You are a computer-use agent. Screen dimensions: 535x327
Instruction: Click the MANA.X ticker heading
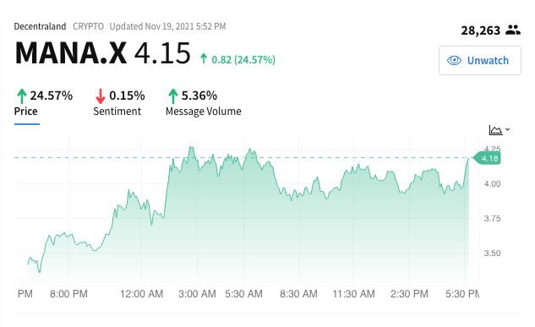pyautogui.click(x=71, y=53)
